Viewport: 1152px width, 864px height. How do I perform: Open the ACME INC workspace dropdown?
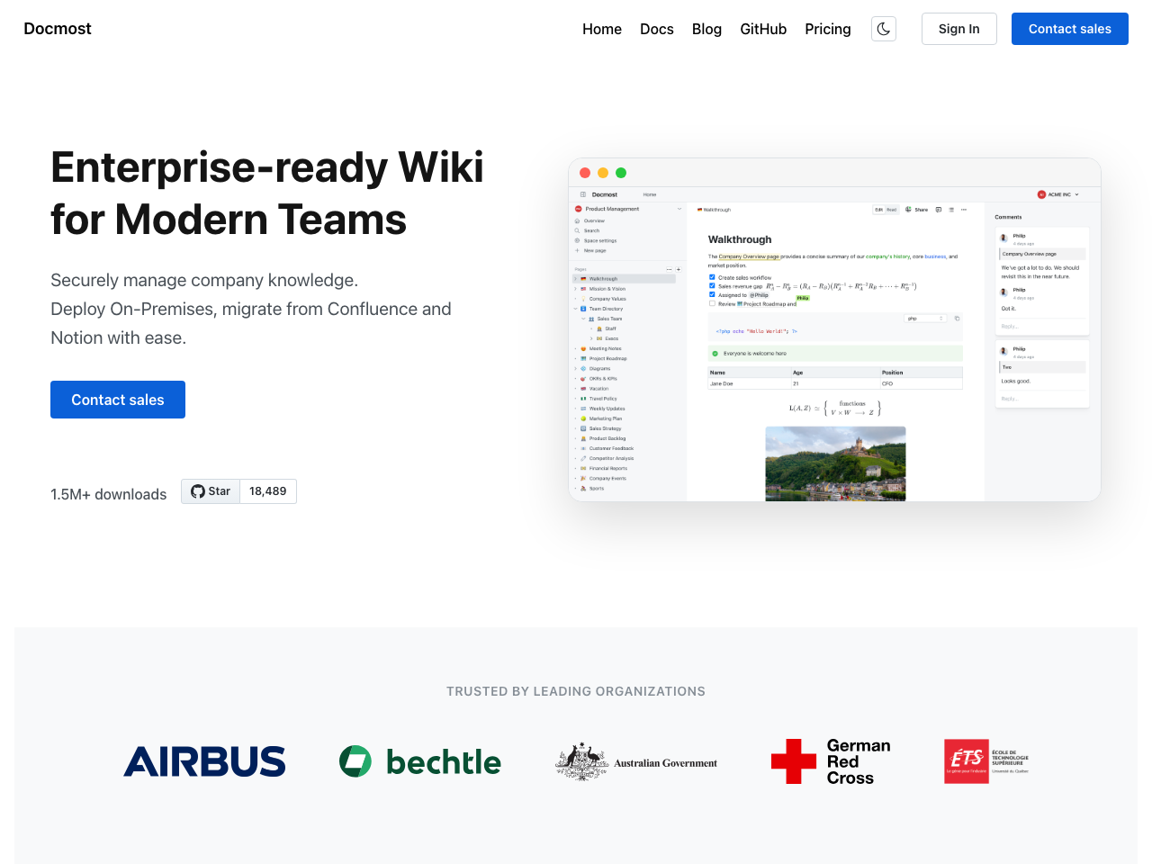(1057, 194)
